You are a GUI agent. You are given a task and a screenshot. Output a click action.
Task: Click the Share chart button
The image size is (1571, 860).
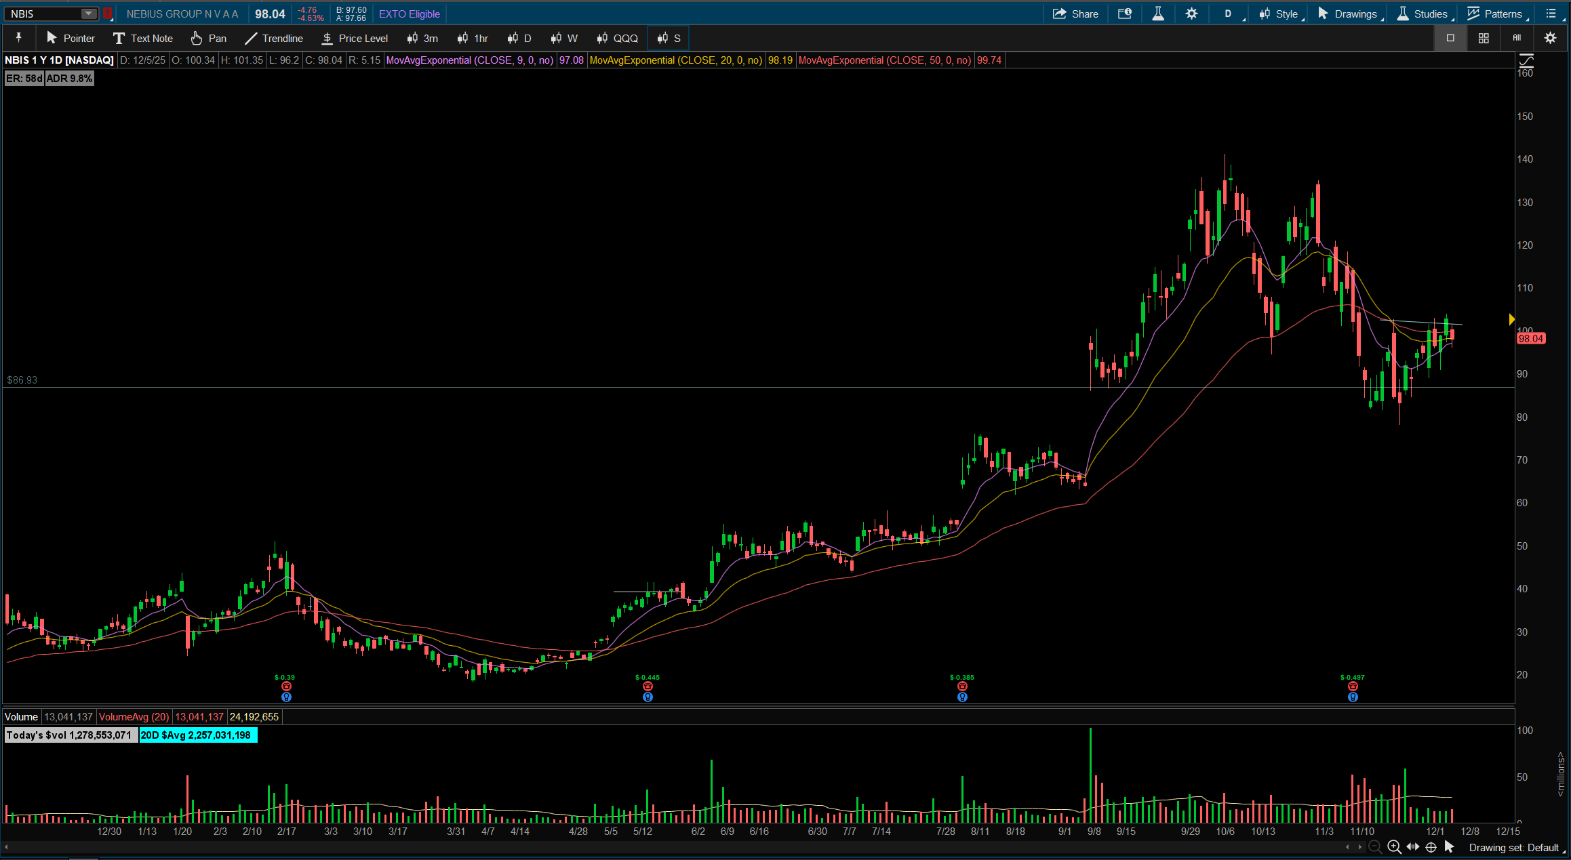coord(1075,14)
